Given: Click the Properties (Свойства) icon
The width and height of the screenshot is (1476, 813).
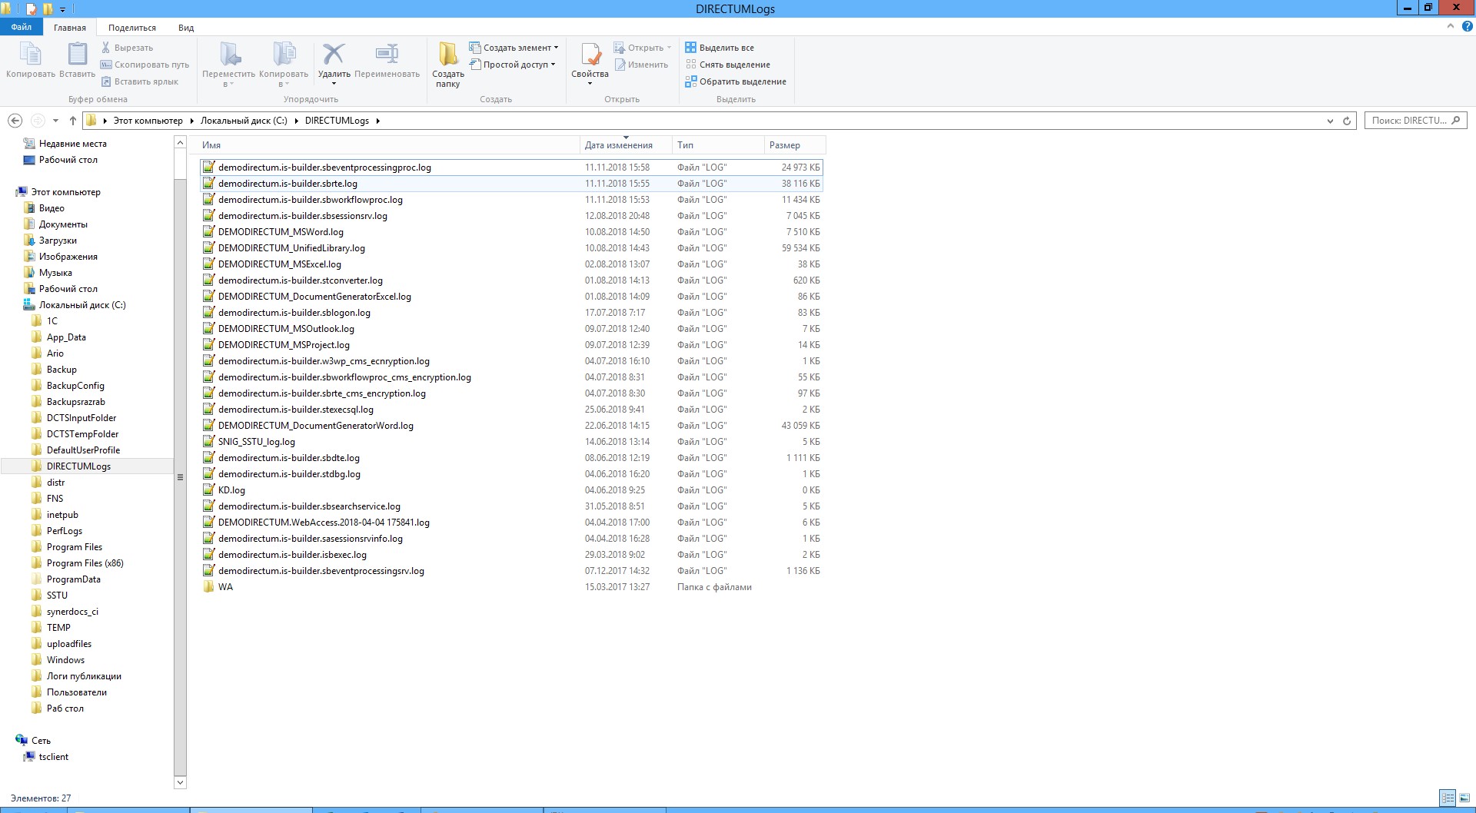Looking at the screenshot, I should pyautogui.click(x=590, y=55).
